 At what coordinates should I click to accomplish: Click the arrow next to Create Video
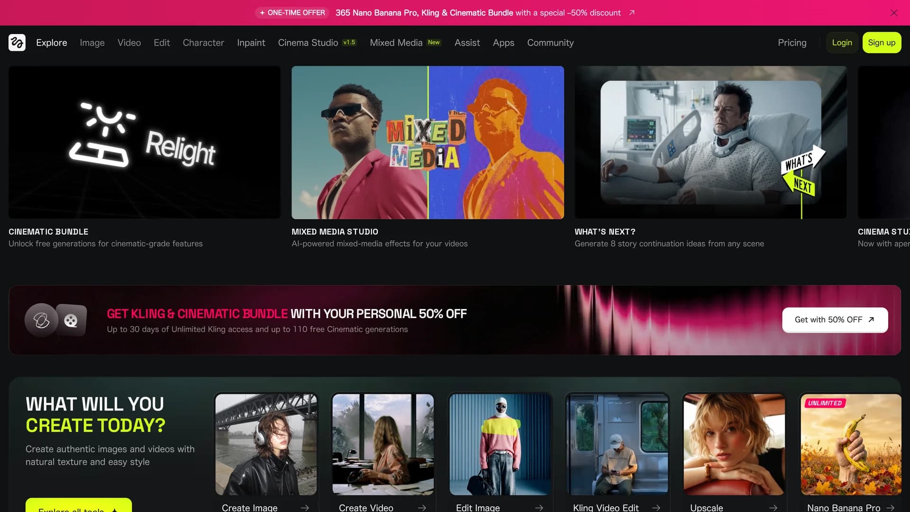click(x=422, y=508)
